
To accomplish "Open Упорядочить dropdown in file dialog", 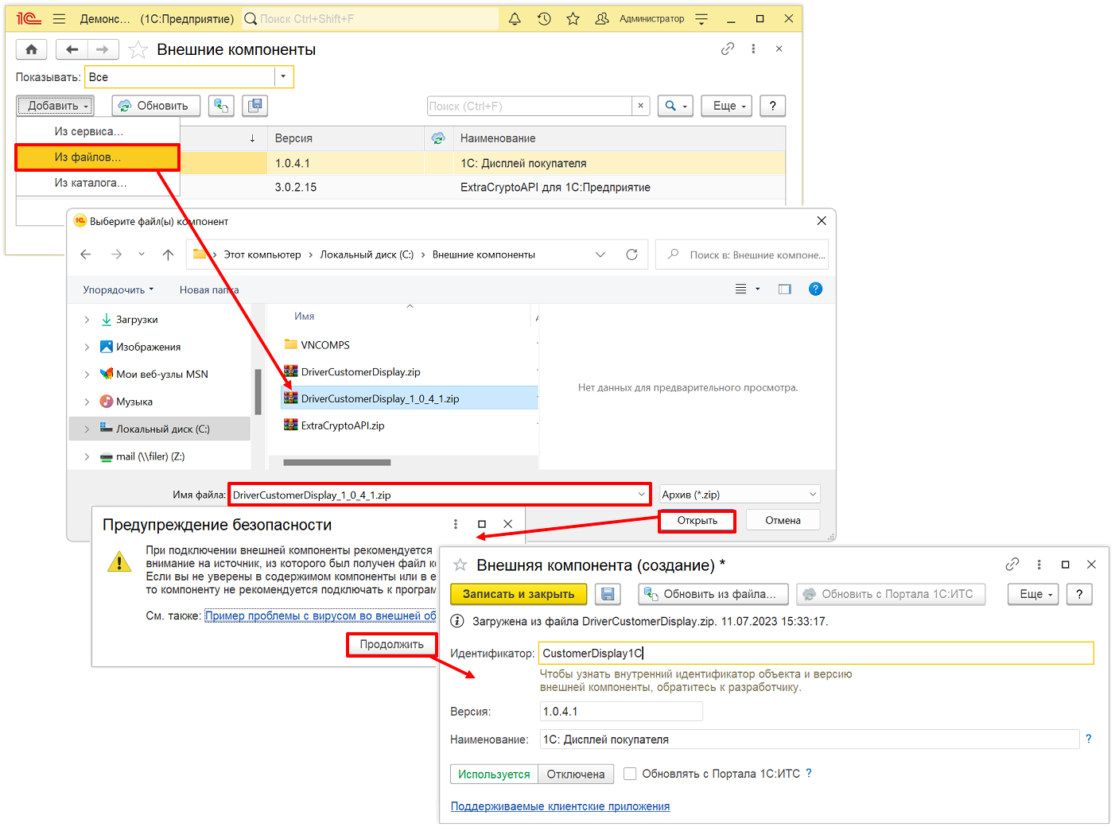I will (x=119, y=289).
